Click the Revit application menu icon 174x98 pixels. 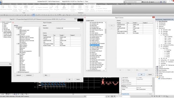click(x=1, y=2)
